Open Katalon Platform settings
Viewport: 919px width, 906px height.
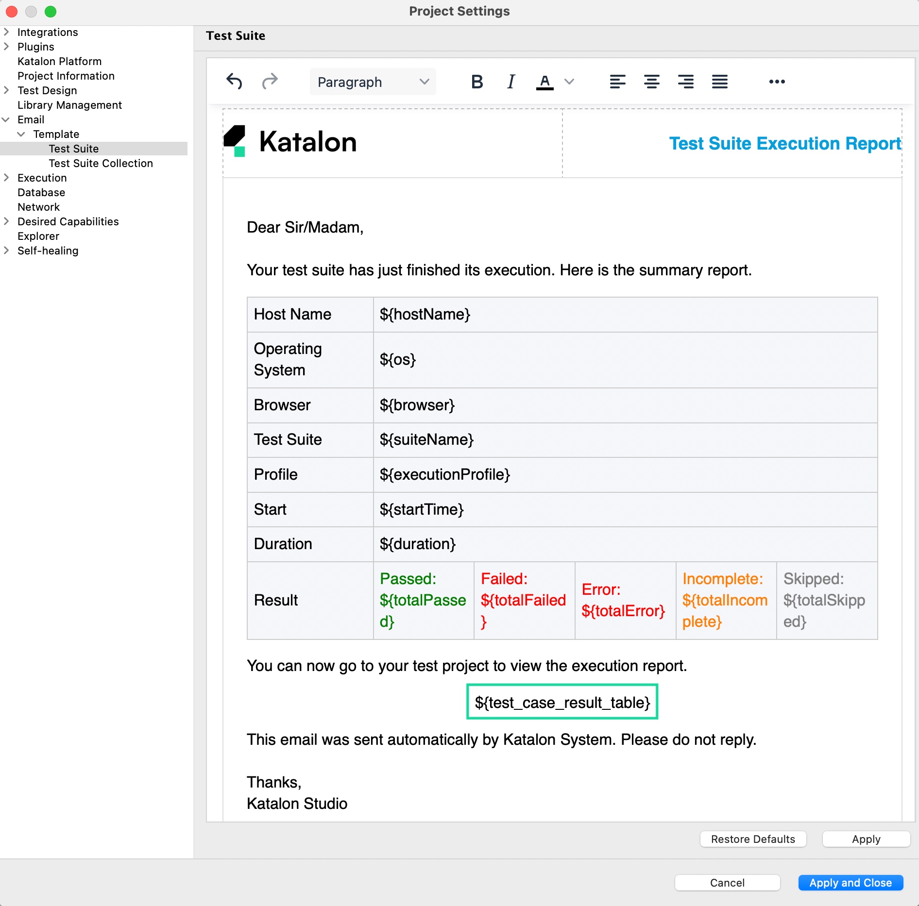[60, 61]
